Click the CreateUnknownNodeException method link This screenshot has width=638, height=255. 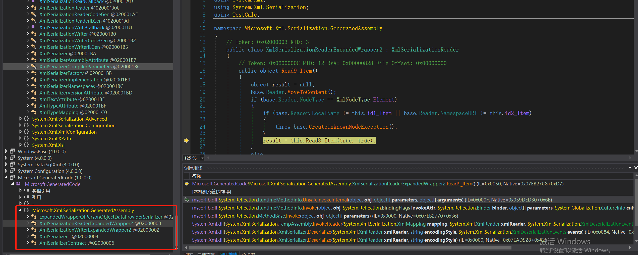(348, 127)
